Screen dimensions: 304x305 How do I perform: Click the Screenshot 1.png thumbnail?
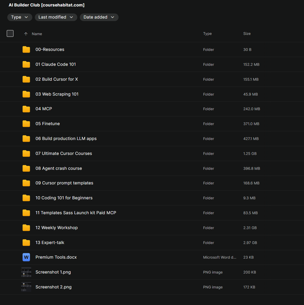(x=26, y=272)
